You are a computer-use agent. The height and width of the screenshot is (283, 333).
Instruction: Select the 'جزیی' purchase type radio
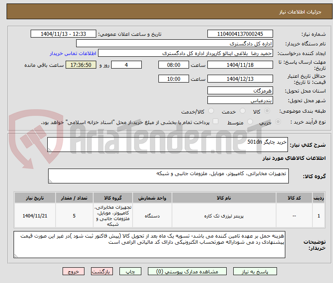(278, 122)
